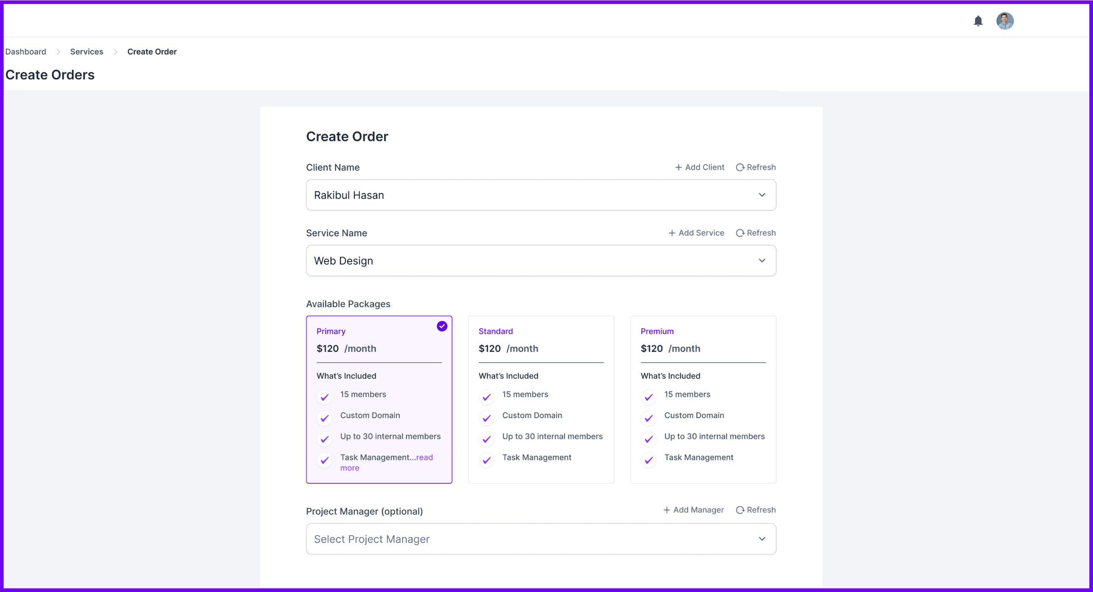Open the profile avatar menu
The width and height of the screenshot is (1093, 592).
[1005, 20]
